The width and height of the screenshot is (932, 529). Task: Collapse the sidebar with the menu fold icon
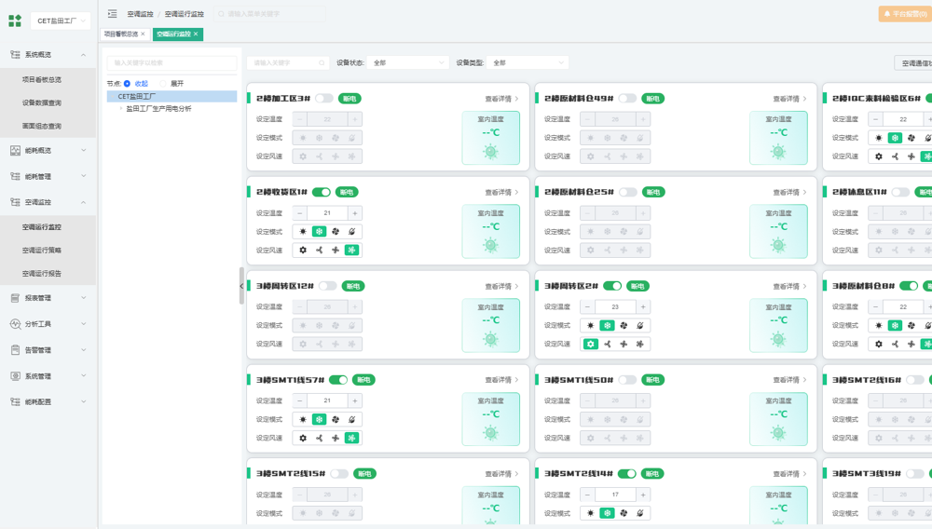(x=113, y=14)
